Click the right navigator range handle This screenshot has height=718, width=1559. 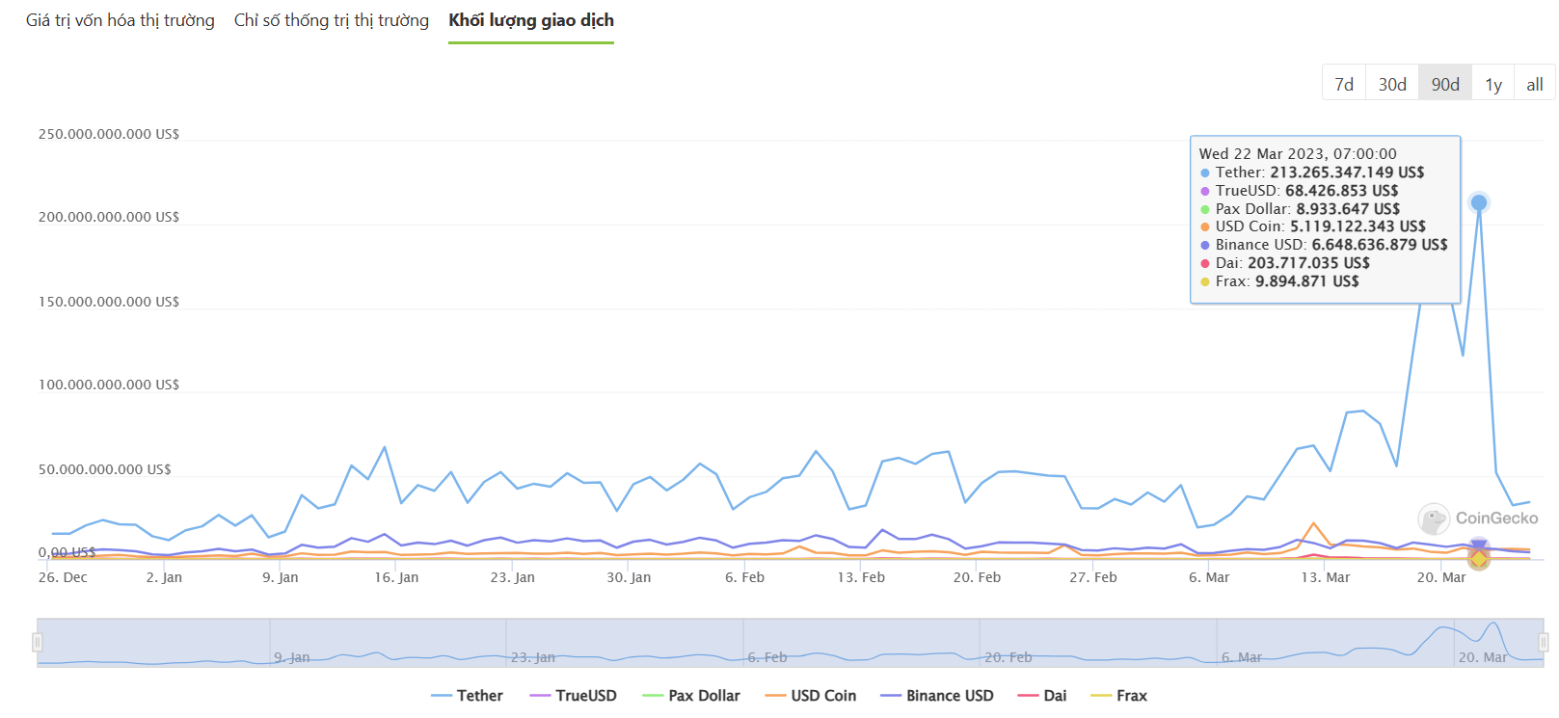(x=1544, y=642)
